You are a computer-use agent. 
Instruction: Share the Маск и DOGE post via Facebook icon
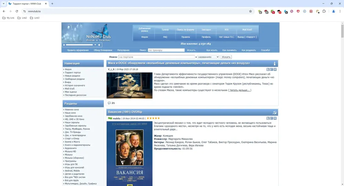coord(271,69)
